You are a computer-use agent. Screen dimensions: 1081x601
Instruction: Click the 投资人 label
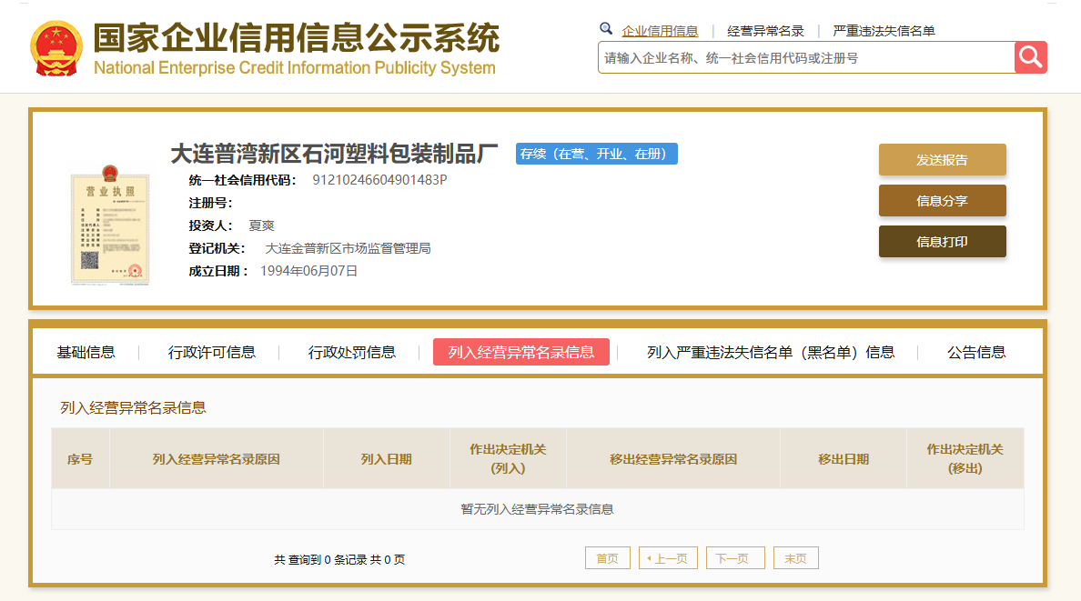[210, 225]
